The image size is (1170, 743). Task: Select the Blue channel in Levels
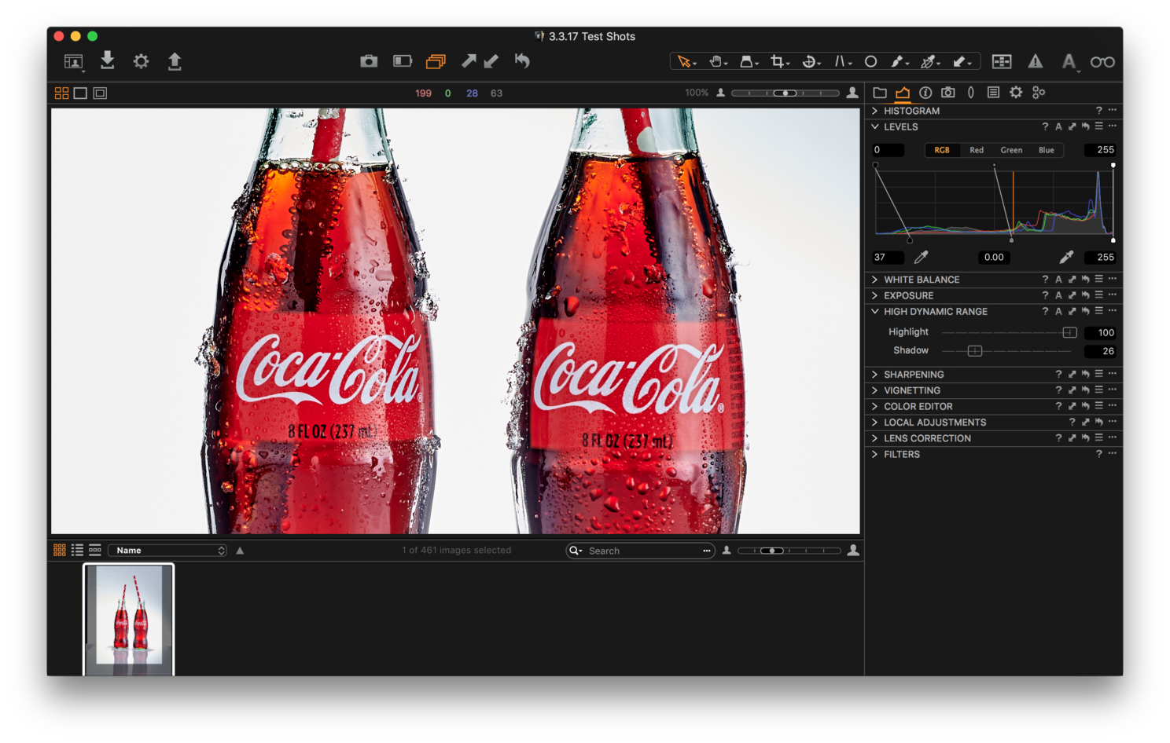[x=1046, y=150]
